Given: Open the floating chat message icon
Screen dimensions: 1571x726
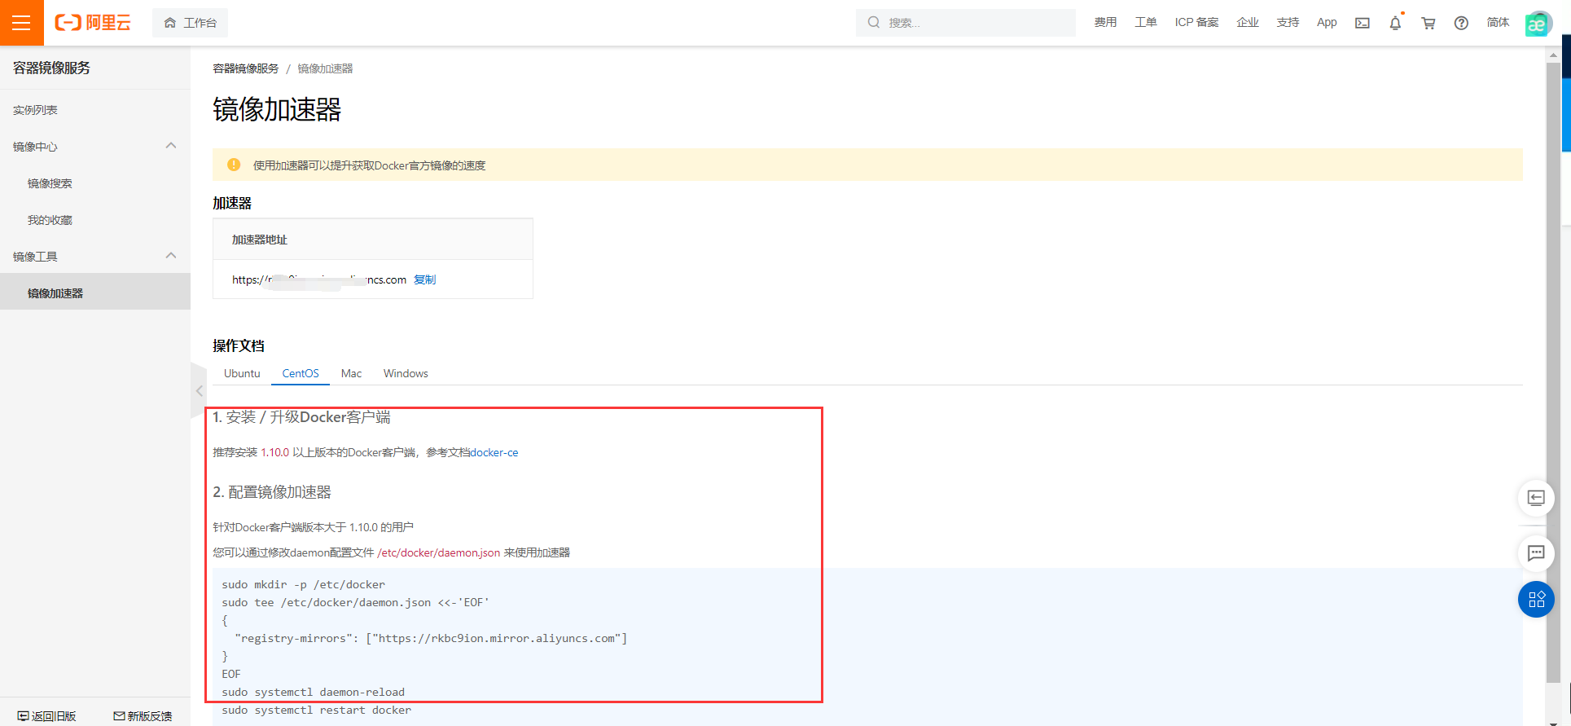Looking at the screenshot, I should click(1536, 553).
